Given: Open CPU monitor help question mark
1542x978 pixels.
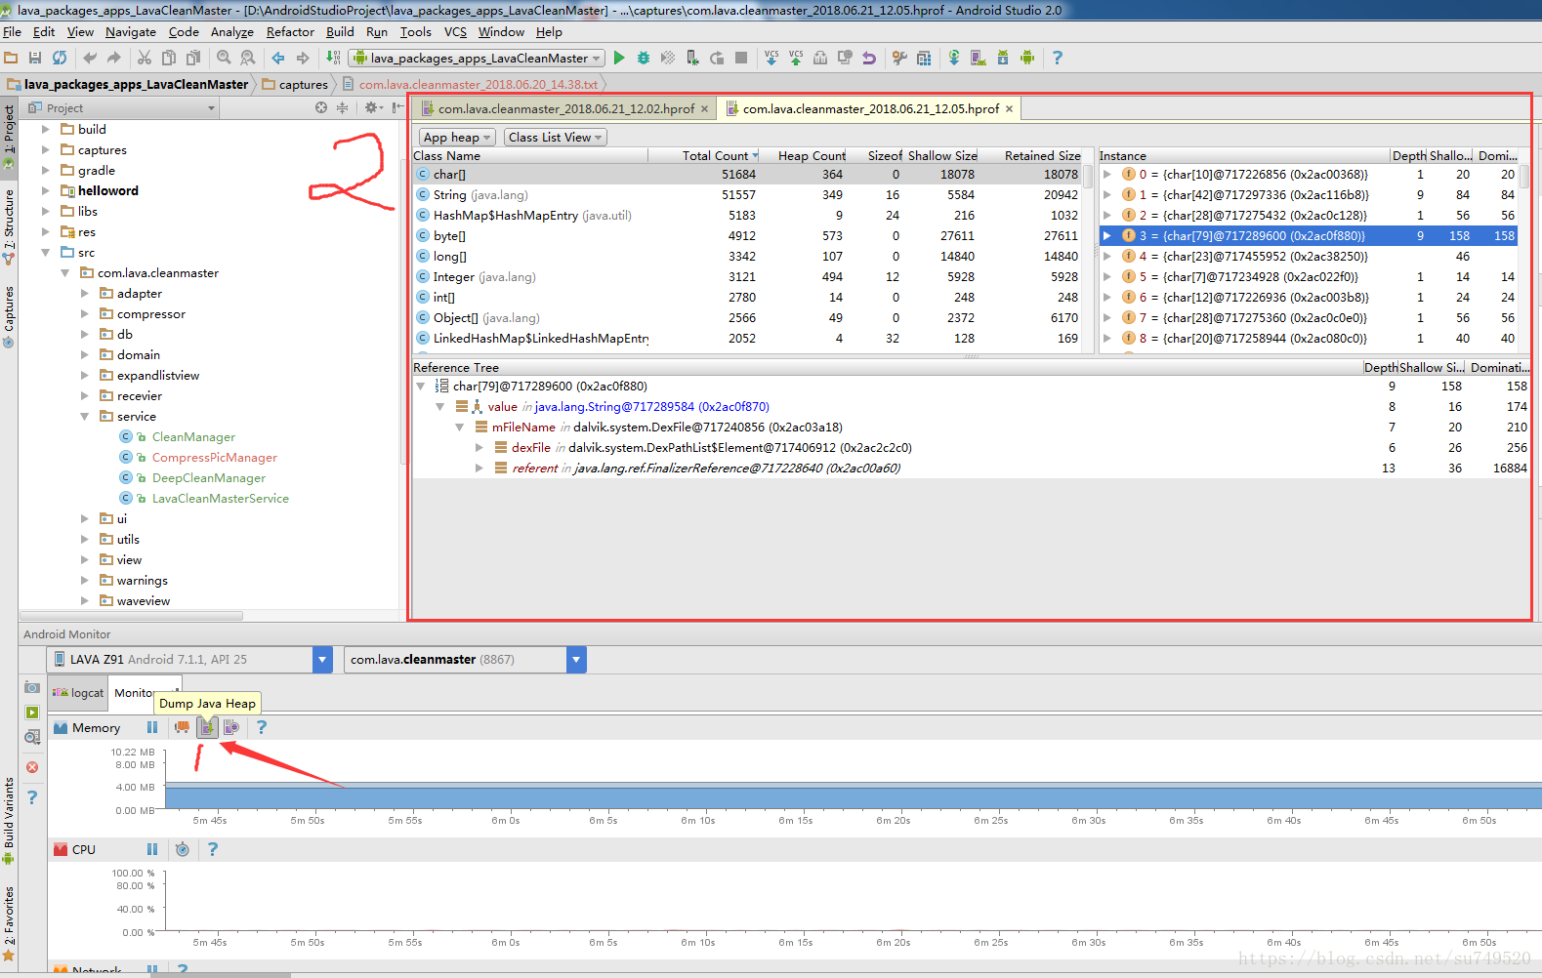Looking at the screenshot, I should pyautogui.click(x=212, y=849).
